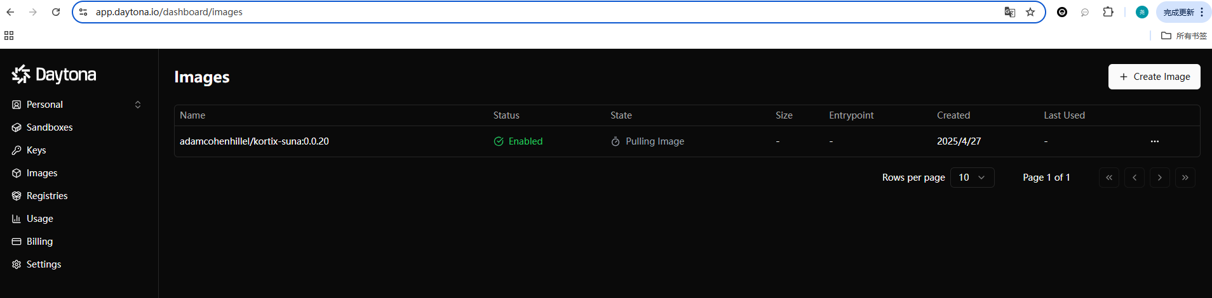Screen dimensions: 1212x298
Task: Click the Page 1 of 1 text
Action: 1046,178
